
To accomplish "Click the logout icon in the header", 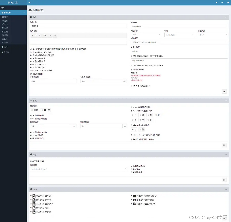I will (x=222, y=3).
